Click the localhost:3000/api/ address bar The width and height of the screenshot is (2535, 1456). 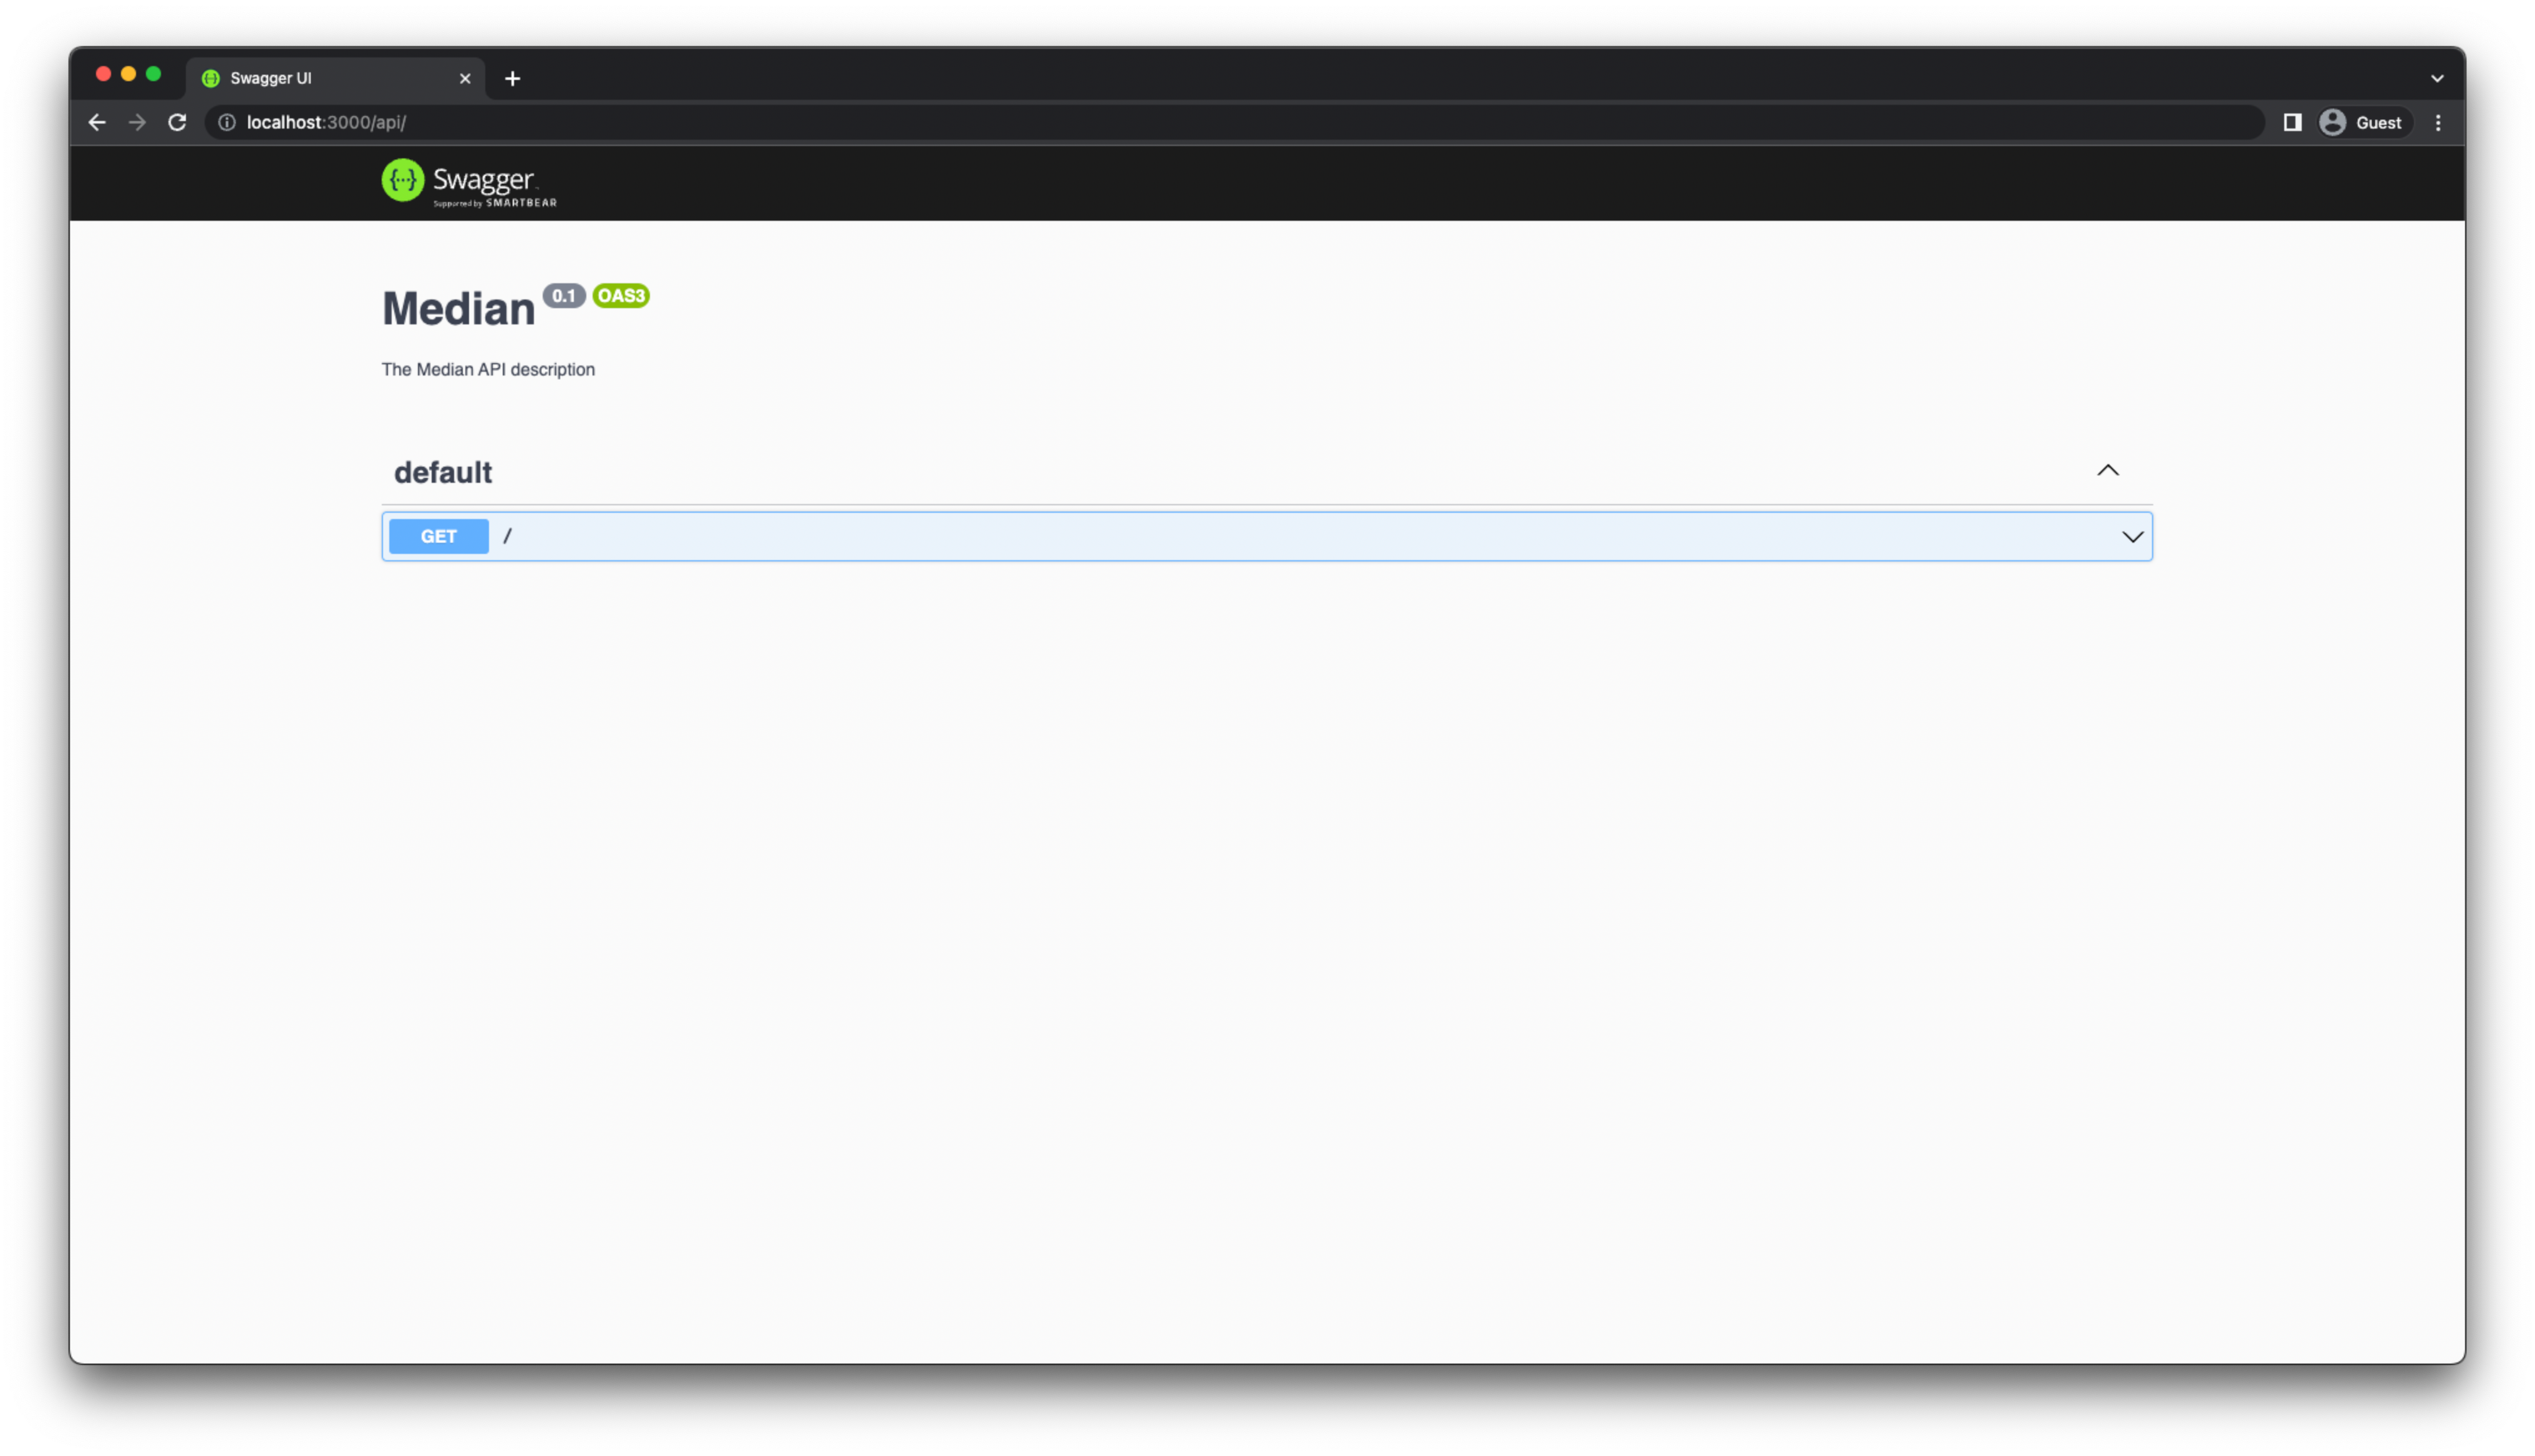point(1234,122)
